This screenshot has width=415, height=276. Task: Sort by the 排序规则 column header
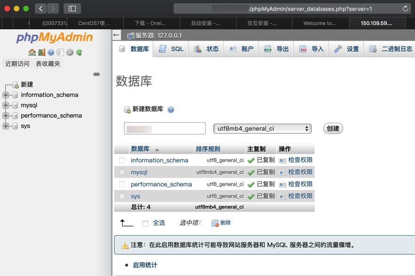[x=208, y=149]
